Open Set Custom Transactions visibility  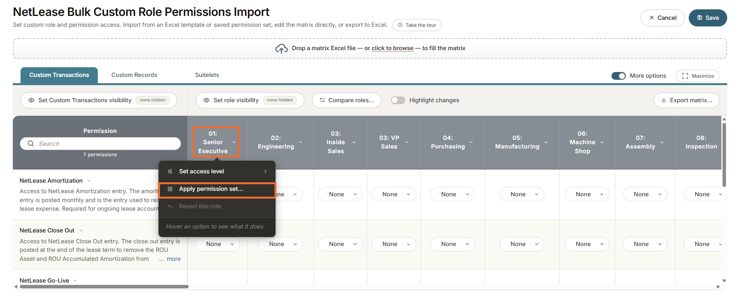click(99, 100)
